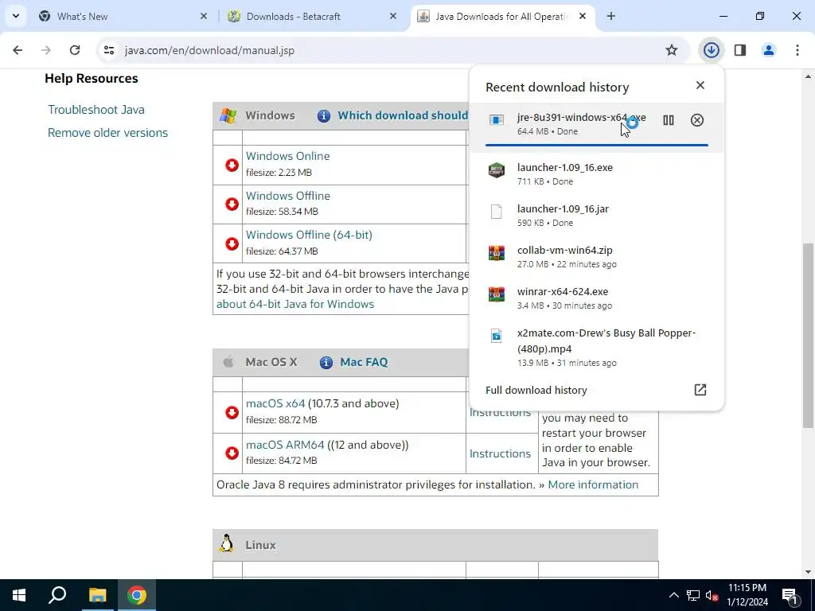This screenshot has width=815, height=611.
Task: Click the page vertical scrollbar thumb
Action: point(808,335)
